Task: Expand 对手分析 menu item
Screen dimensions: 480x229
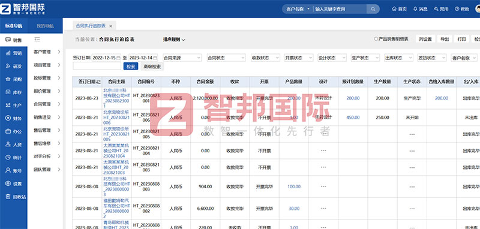Action: point(47,156)
